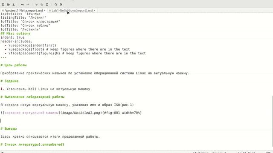
Task: Click the 'listingTitle: "Листинг"' line
Action: coord(23,18)
